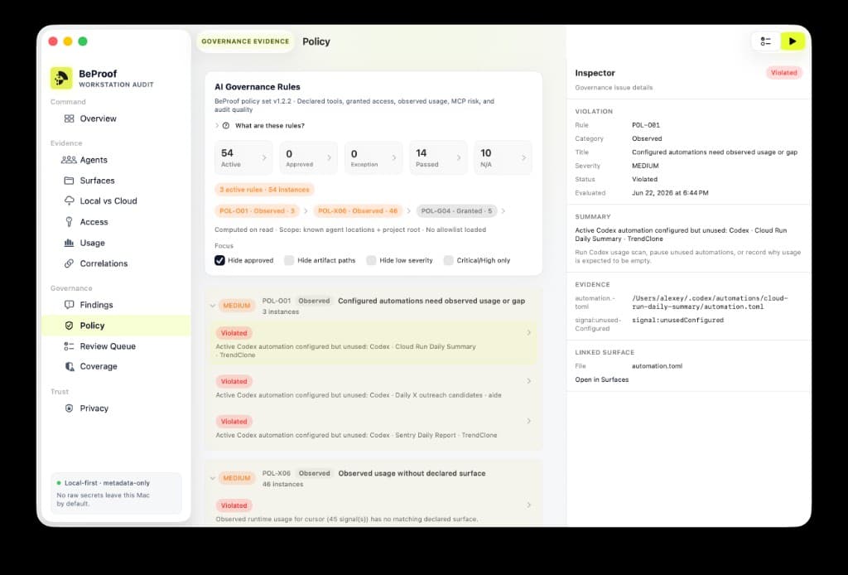Click chevron on cursor runtime usage violation

(x=529, y=505)
